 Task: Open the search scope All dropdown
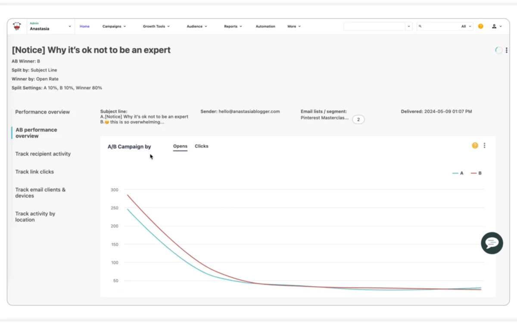(x=467, y=26)
